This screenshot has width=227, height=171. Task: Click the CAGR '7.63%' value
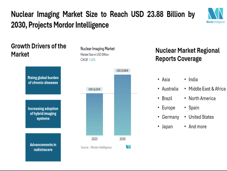[92, 60]
